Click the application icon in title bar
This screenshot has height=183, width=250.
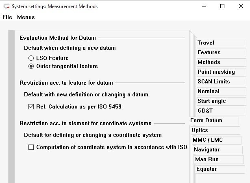(7, 6)
